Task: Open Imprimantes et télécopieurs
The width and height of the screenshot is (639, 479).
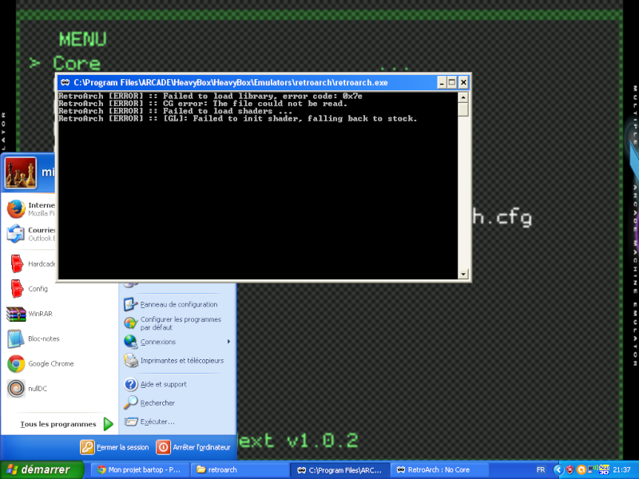Action: click(x=174, y=361)
